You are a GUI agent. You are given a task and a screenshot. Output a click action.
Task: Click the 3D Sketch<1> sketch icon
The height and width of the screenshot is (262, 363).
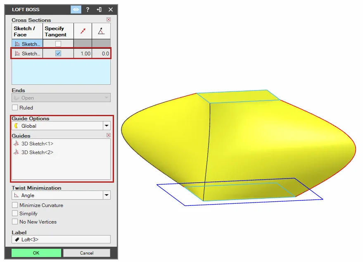tap(16, 144)
